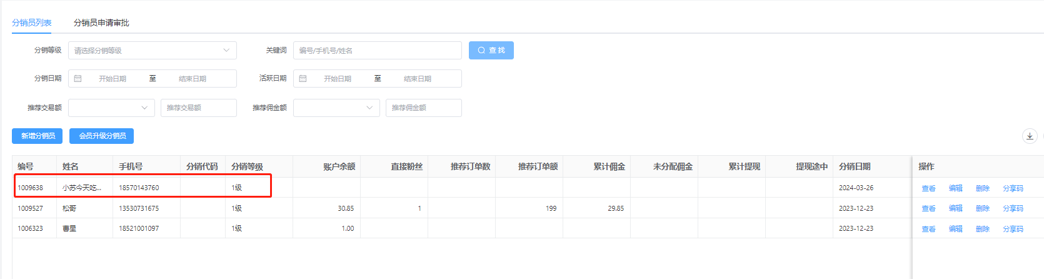Click the 账户余额 column header

[339, 166]
